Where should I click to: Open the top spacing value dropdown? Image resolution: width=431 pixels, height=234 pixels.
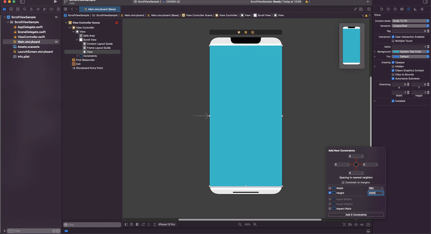(x=362, y=156)
